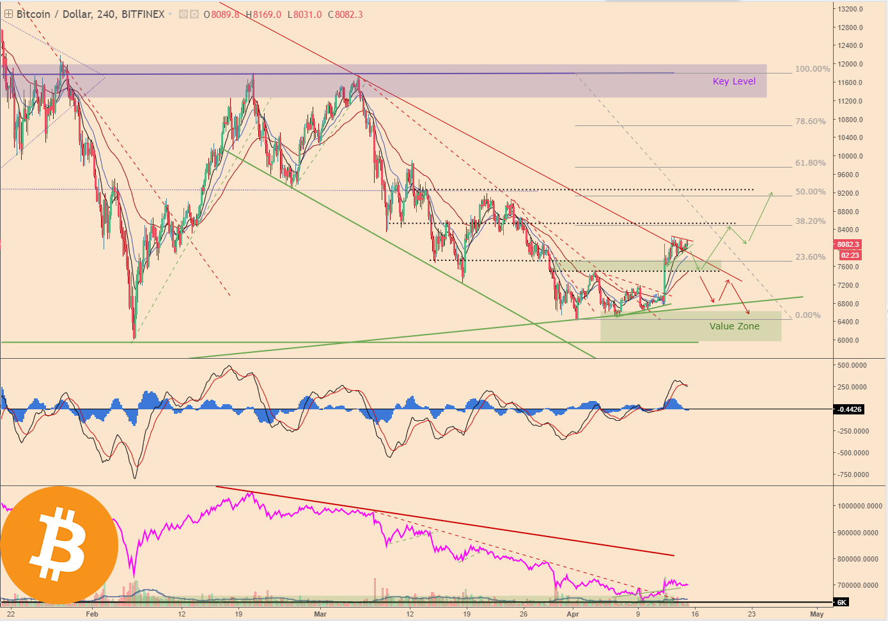
Task: Click the 61.80% Fibonacci level label
Action: (811, 163)
